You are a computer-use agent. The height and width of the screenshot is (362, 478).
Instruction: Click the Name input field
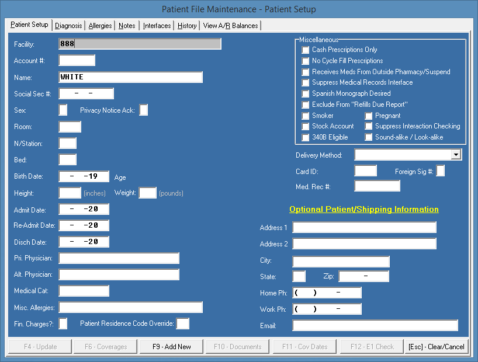pyautogui.click(x=130, y=77)
